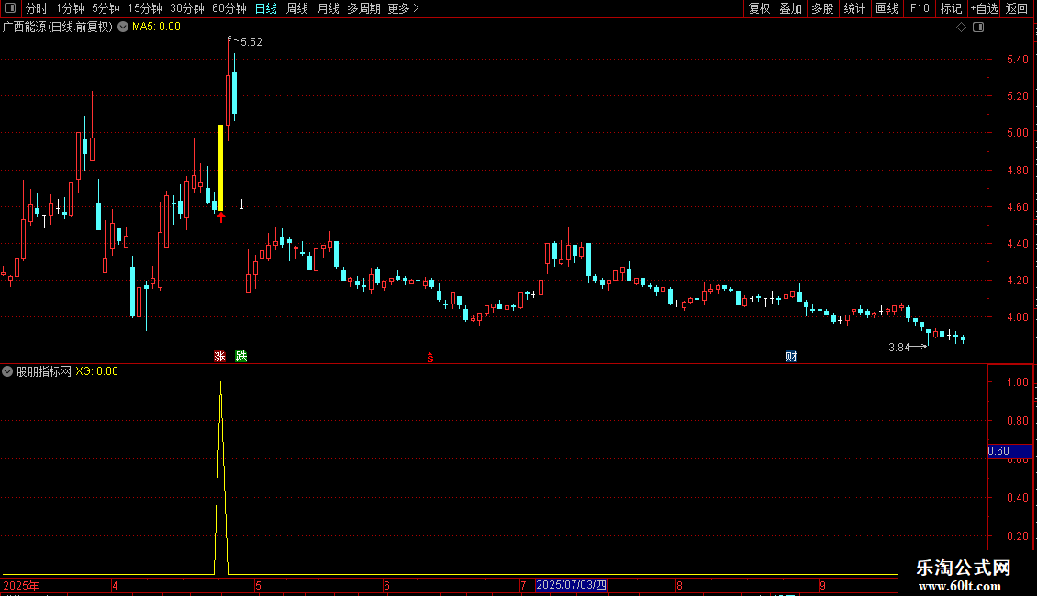Click the red 涨 marker icon

coord(219,356)
